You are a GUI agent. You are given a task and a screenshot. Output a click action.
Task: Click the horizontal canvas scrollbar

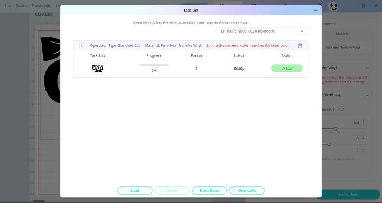(39, 201)
